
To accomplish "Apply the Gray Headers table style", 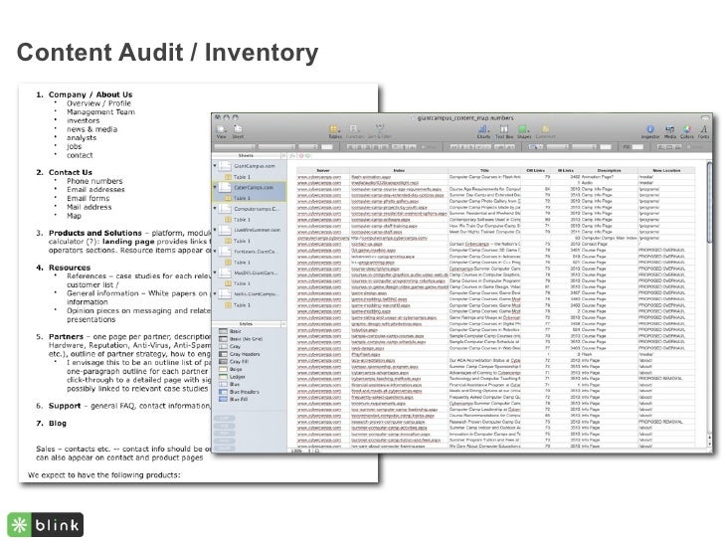I will [x=239, y=354].
